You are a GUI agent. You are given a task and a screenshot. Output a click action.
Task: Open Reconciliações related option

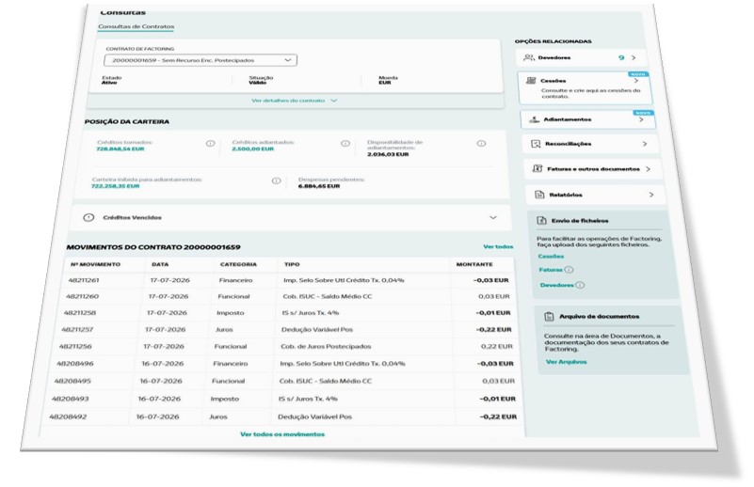[x=590, y=144]
